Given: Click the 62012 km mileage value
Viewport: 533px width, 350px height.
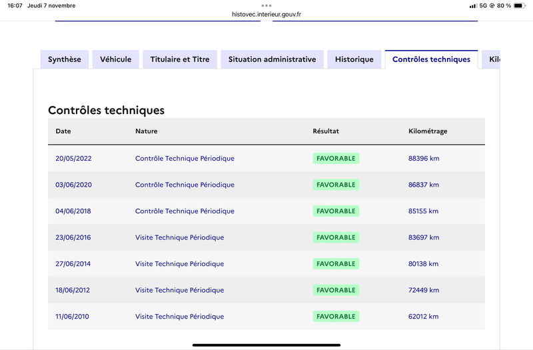Looking at the screenshot, I should pos(423,317).
